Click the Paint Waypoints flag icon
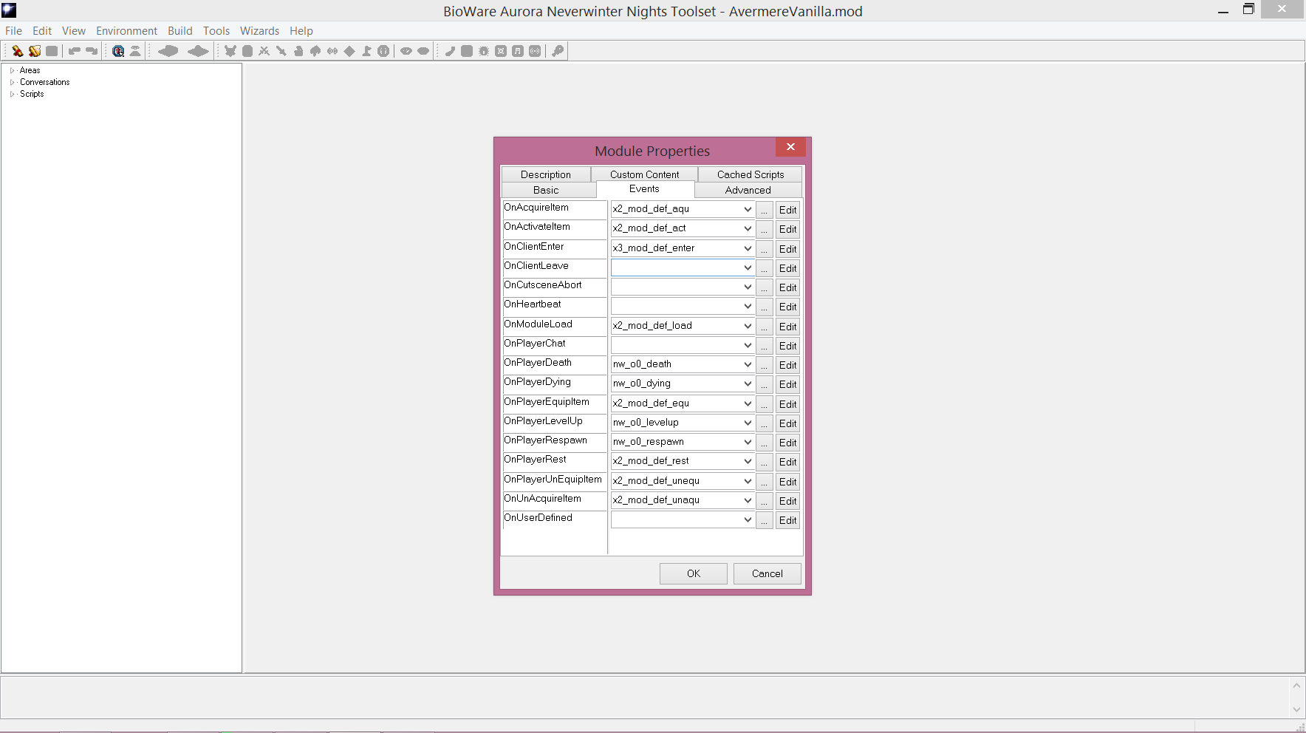Image resolution: width=1306 pixels, height=733 pixels. pos(366,51)
